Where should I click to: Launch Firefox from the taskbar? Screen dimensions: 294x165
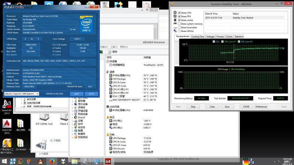click(52, 161)
